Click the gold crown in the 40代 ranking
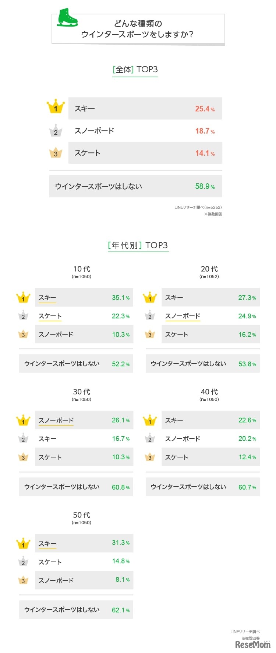The image size is (276, 653). coord(150,421)
